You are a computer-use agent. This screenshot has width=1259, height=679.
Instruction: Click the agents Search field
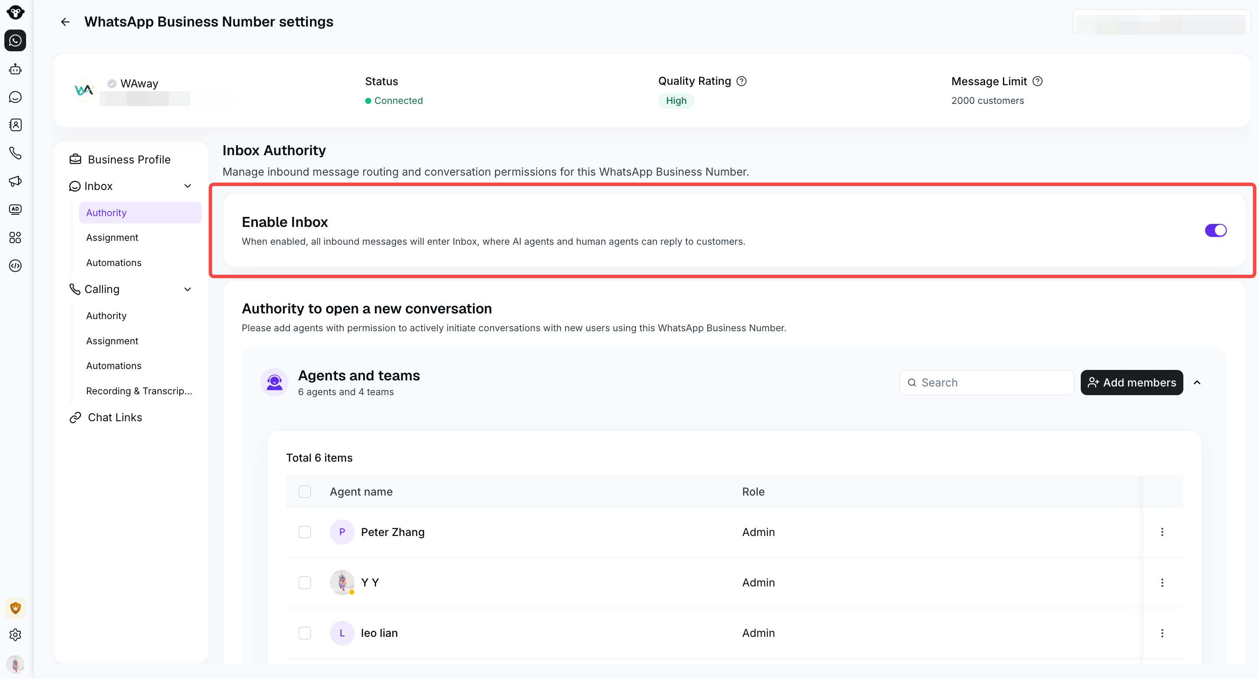pyautogui.click(x=987, y=383)
